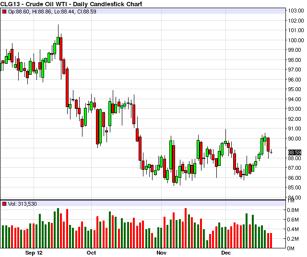The width and height of the screenshot is (307, 257).
Task: Click the 0.6M volume axis label
Action: (293, 220)
